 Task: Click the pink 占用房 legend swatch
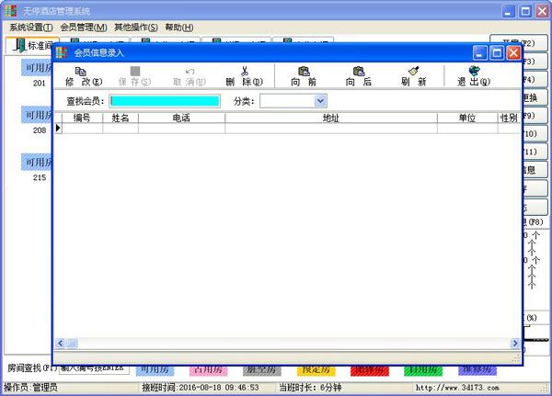click(209, 369)
